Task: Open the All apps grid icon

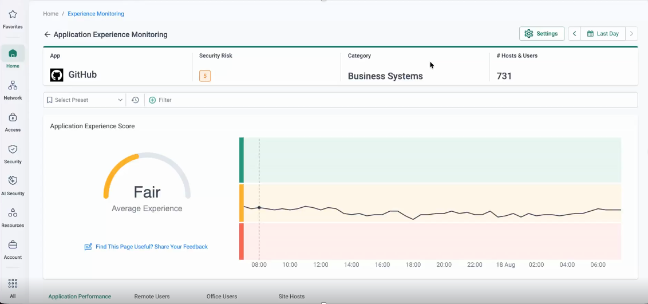Action: [13, 283]
